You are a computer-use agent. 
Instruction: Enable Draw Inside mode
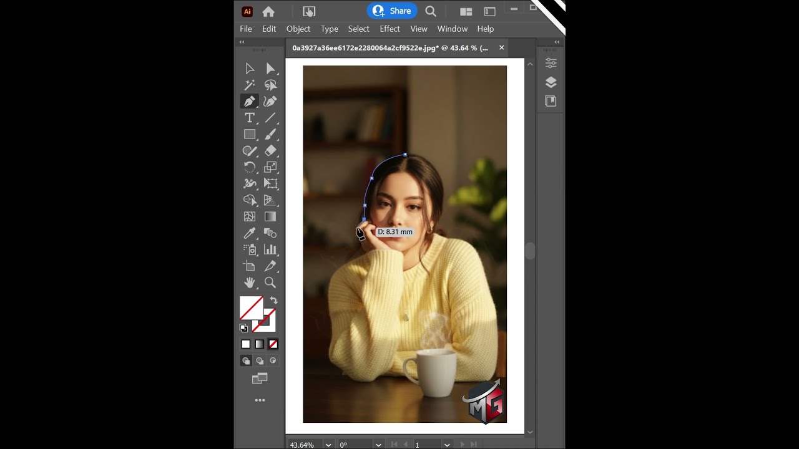click(x=273, y=361)
